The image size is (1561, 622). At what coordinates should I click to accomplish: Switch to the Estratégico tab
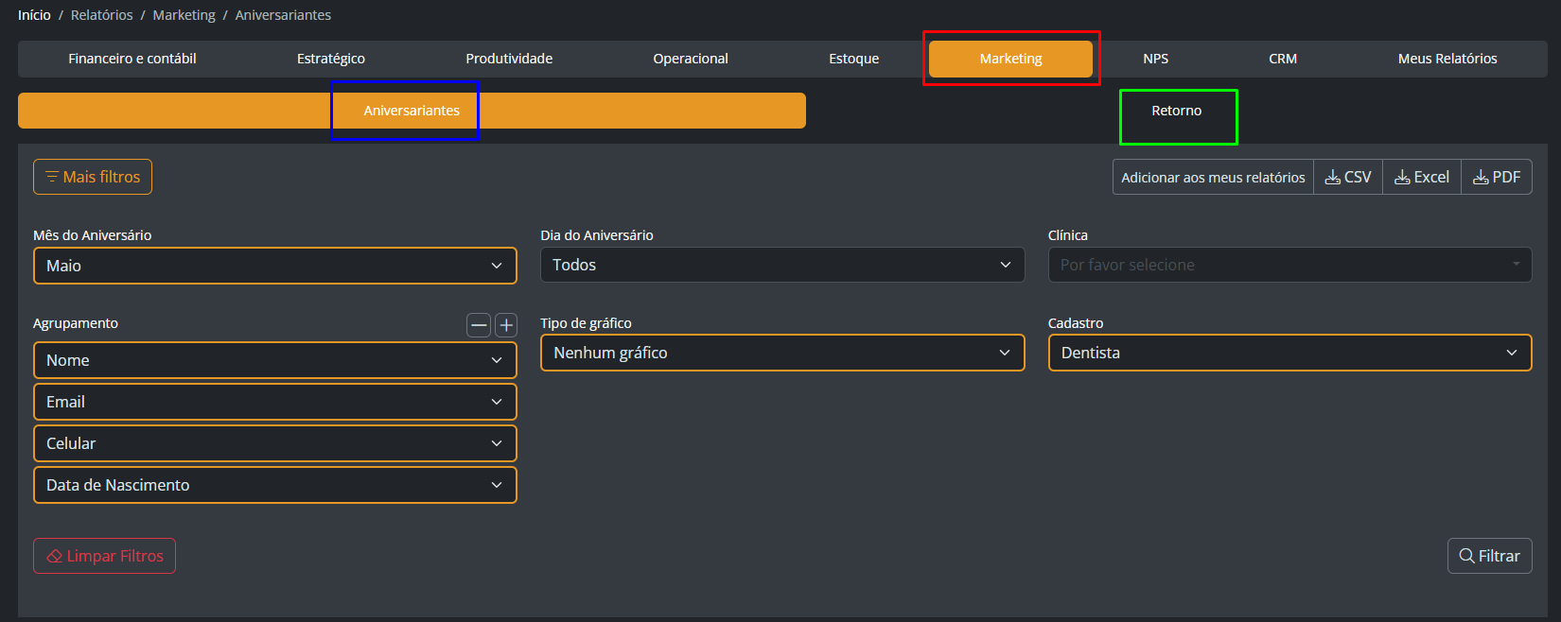[331, 59]
